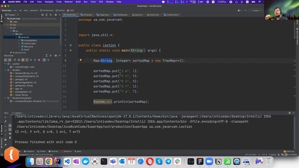299x168 pixels.
Task: Open Google Chrome from the dock
Action: point(49,161)
